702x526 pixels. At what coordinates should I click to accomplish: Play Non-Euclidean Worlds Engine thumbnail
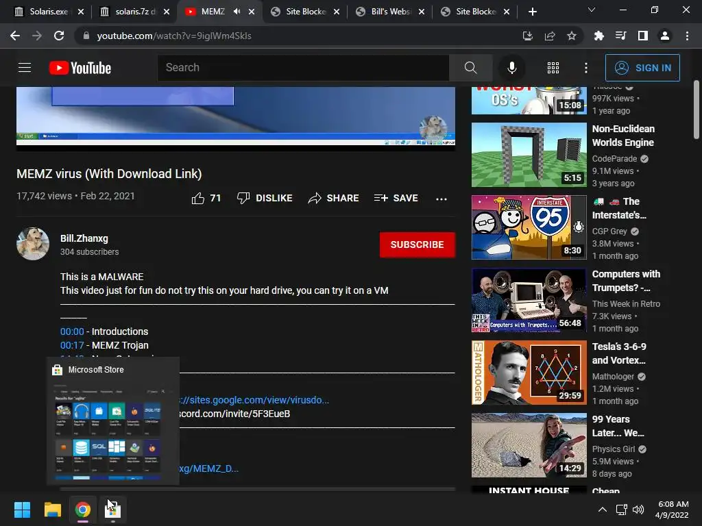pos(529,155)
